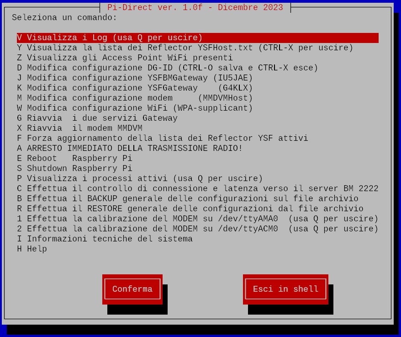Screen dimensions: 401x337
Task: Choose 'Effettua il BACKUP generale' entry
Action: (x=187, y=198)
